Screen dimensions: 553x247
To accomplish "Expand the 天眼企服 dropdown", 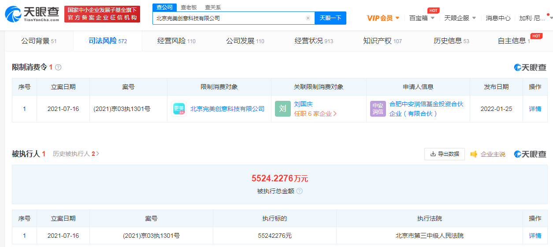I will coord(460,18).
